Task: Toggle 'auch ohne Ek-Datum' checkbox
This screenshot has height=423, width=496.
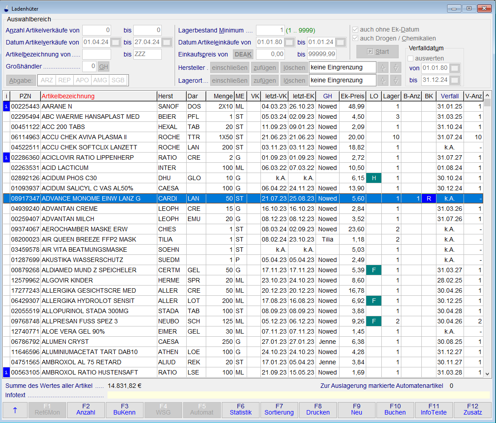Action: (x=355, y=30)
